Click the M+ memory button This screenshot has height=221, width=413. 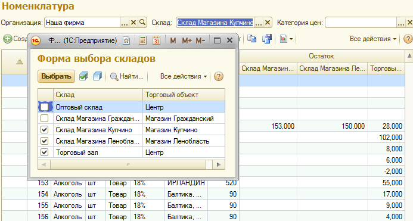tap(187, 41)
